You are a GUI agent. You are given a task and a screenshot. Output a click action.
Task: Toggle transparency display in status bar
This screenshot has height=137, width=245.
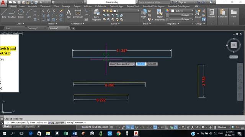167,127
